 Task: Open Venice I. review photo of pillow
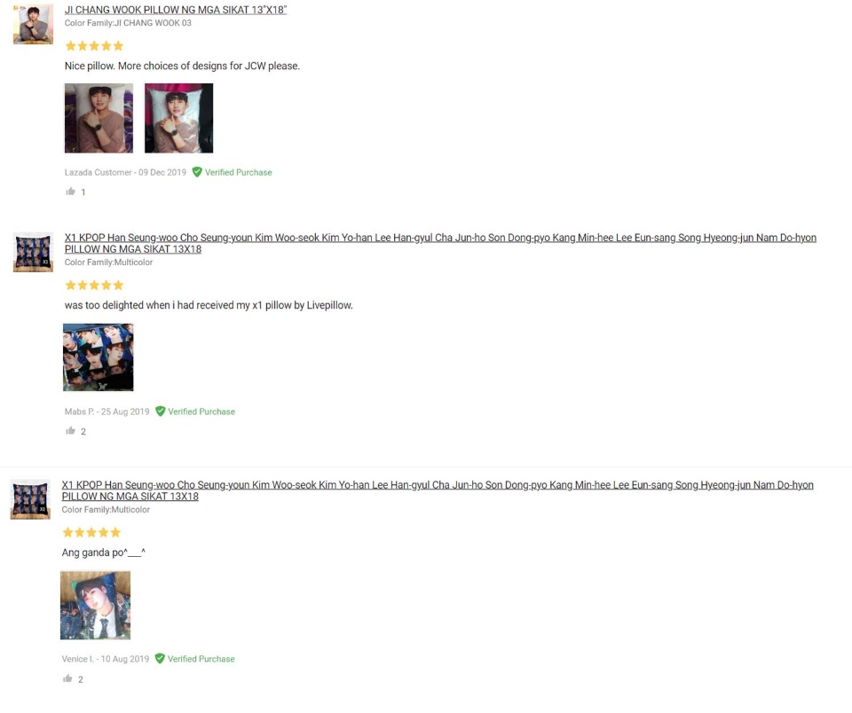95,605
